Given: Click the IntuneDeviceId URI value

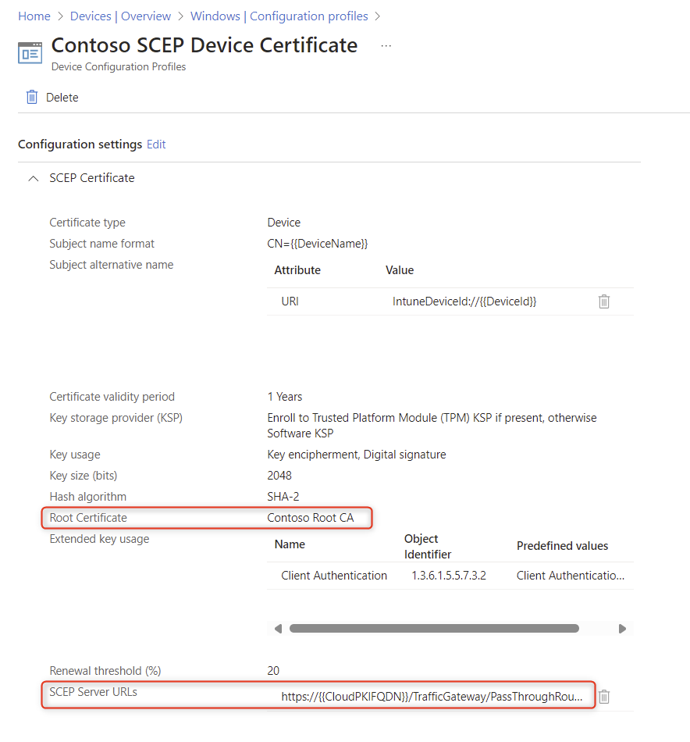Looking at the screenshot, I should coord(464,301).
